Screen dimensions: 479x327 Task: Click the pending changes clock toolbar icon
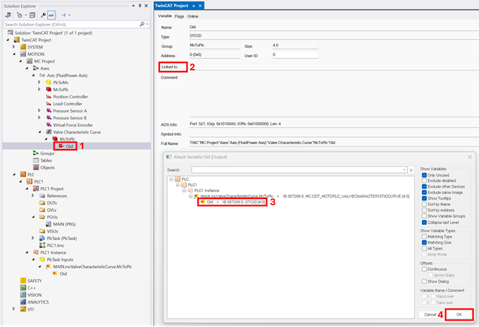[20, 15]
